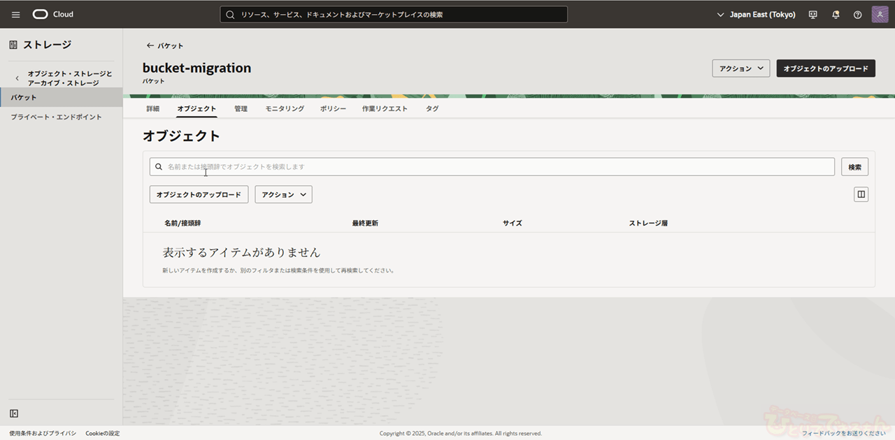Go back using the バケット arrow
Image resolution: width=895 pixels, height=440 pixels.
tap(164, 45)
